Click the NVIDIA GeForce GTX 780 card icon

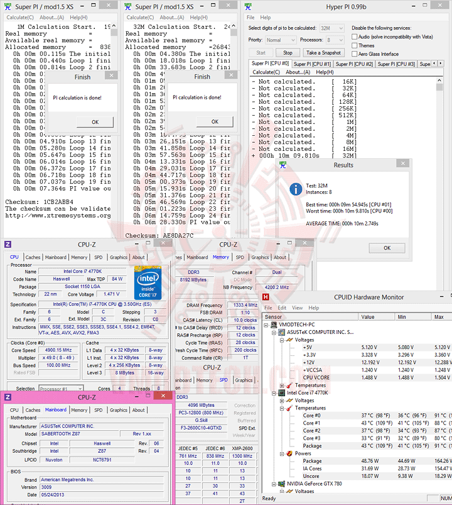[x=282, y=484]
